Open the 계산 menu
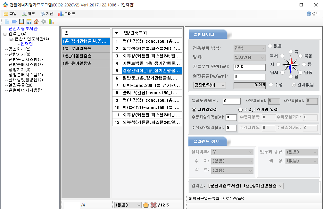Screen dimensions: 323x209 tap(47, 14)
